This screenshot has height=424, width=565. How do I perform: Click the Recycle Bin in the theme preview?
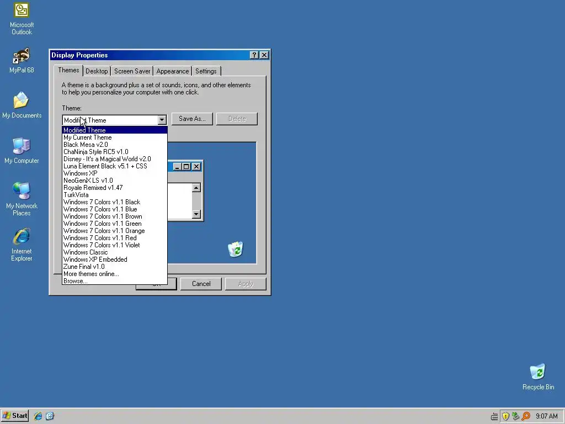click(x=236, y=249)
